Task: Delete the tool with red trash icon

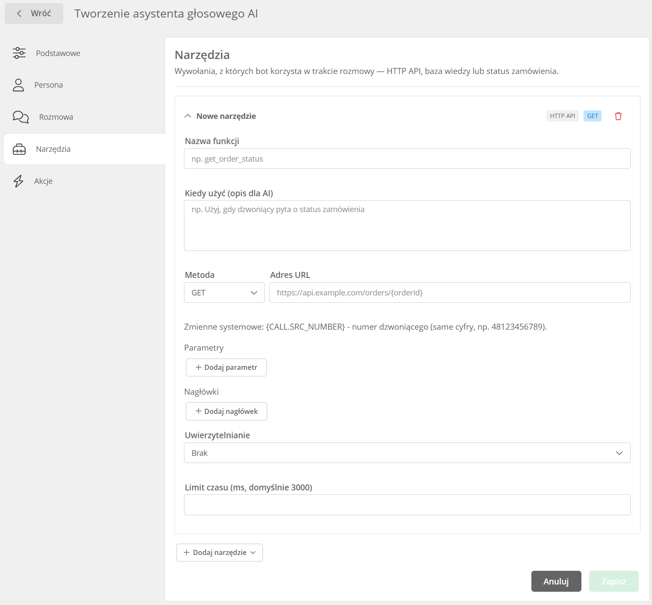Action: tap(618, 116)
